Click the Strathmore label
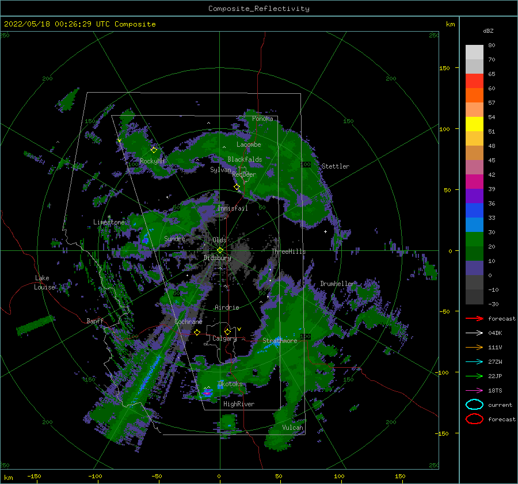The height and width of the screenshot is (484, 518). click(280, 341)
